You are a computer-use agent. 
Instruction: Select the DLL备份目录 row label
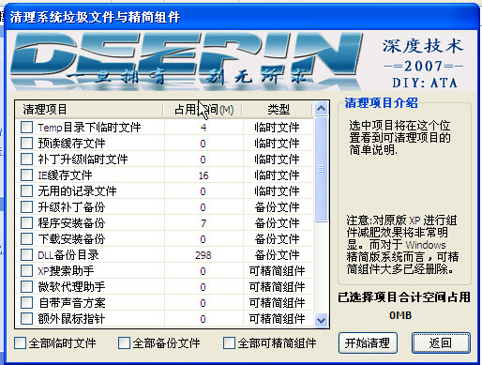[x=68, y=255]
